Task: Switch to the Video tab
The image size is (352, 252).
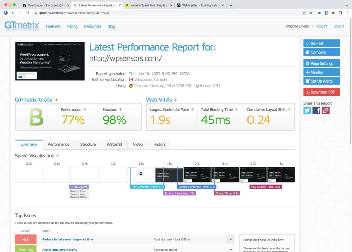Action: pyautogui.click(x=137, y=144)
